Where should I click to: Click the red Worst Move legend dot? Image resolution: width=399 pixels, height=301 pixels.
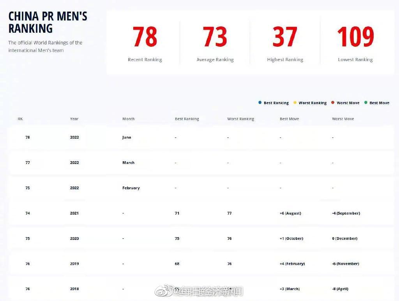(x=333, y=102)
